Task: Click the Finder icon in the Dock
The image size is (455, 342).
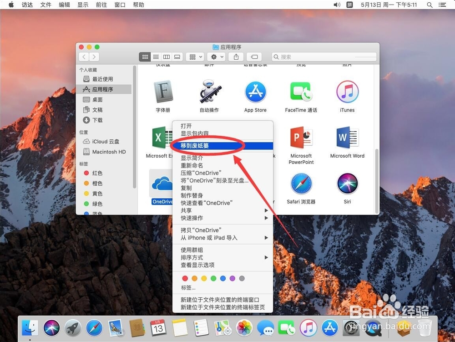Action: point(30,328)
